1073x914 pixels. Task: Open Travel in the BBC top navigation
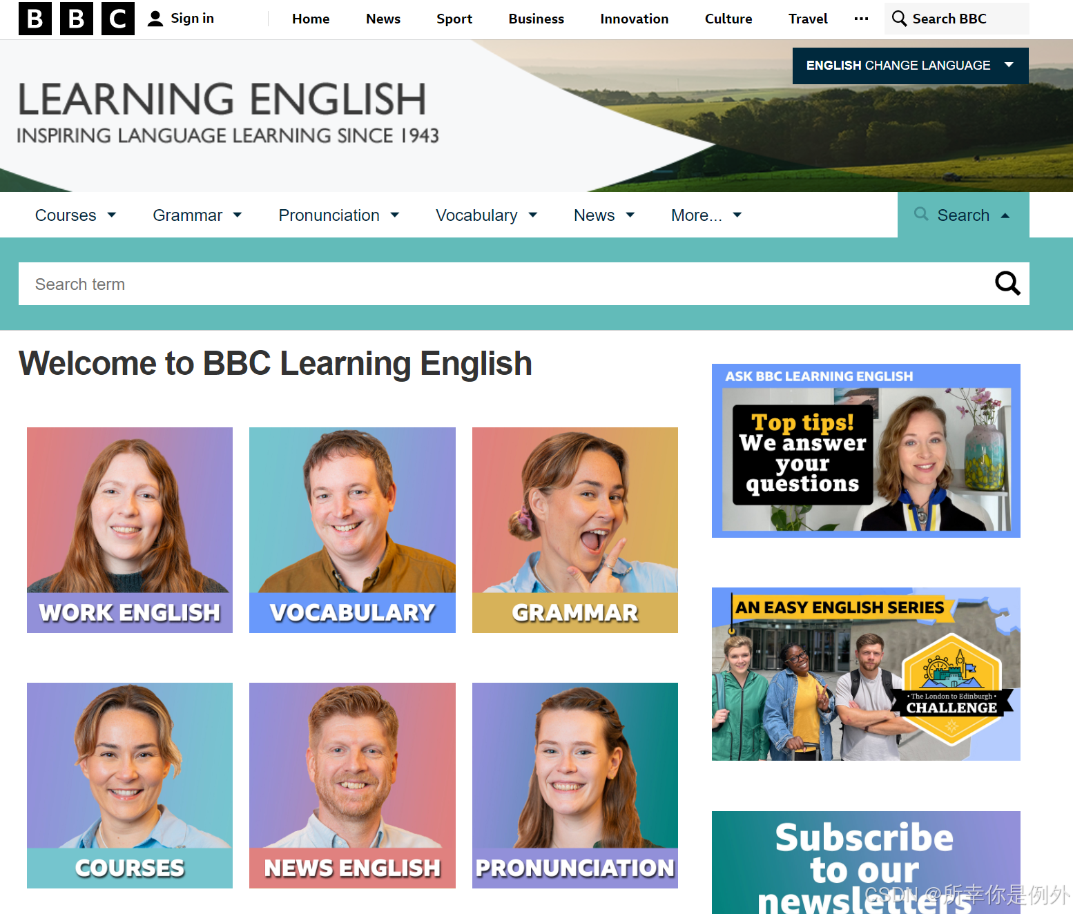pyautogui.click(x=808, y=19)
